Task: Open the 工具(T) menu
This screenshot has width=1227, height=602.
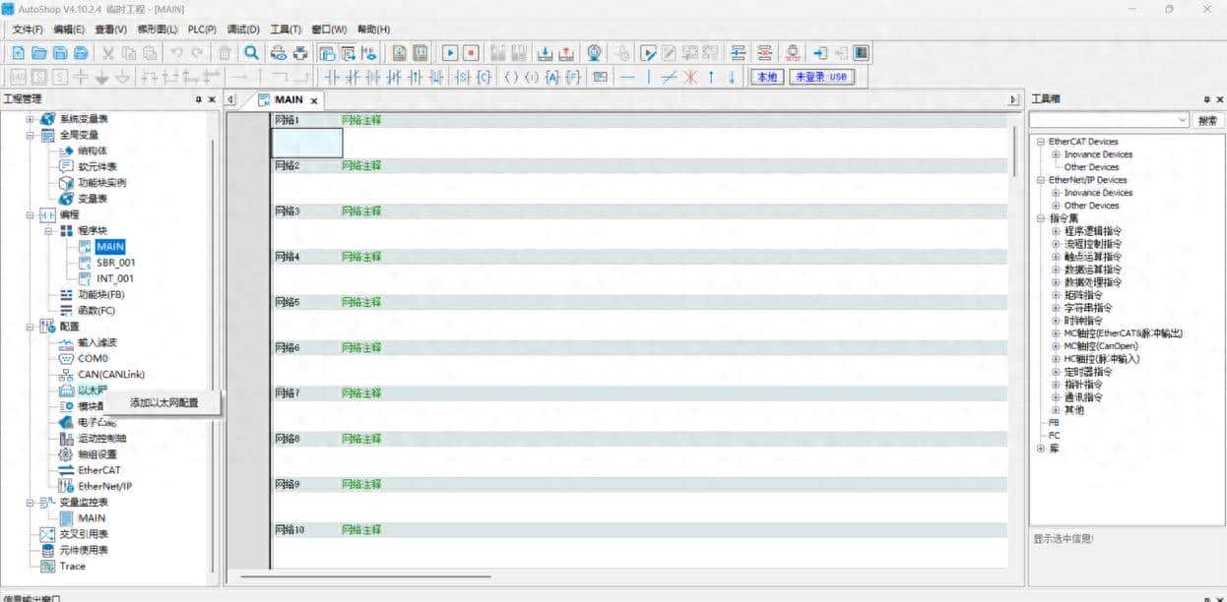Action: (x=286, y=30)
